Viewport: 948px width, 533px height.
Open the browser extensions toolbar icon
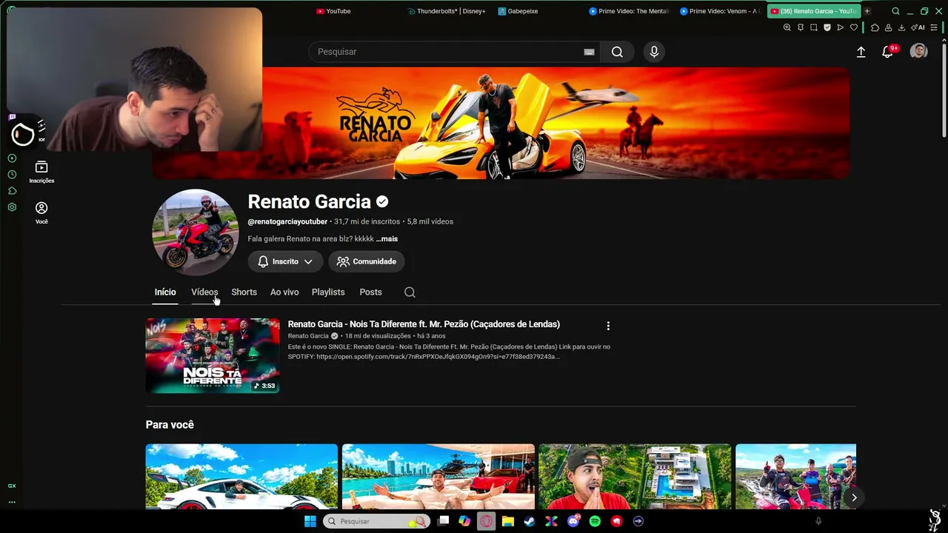coord(875,27)
